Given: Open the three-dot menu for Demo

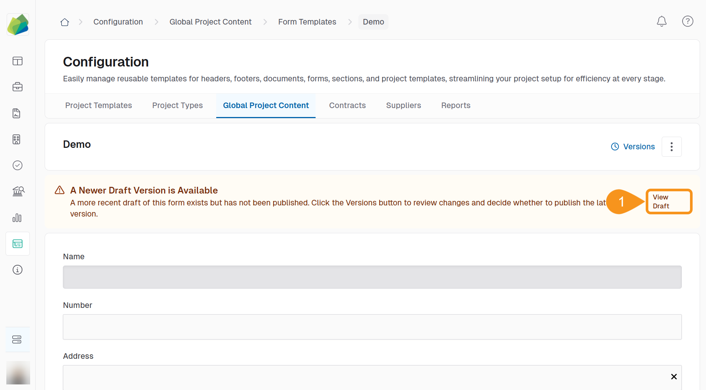Looking at the screenshot, I should point(671,147).
